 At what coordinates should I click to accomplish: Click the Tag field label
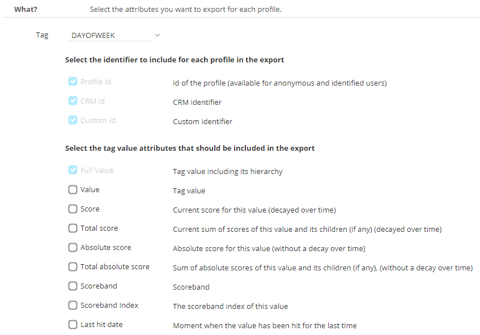pyautogui.click(x=42, y=35)
